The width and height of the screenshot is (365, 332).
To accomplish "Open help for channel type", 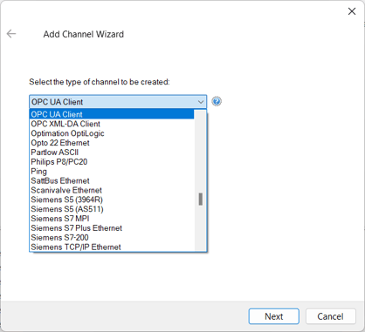I will (217, 101).
